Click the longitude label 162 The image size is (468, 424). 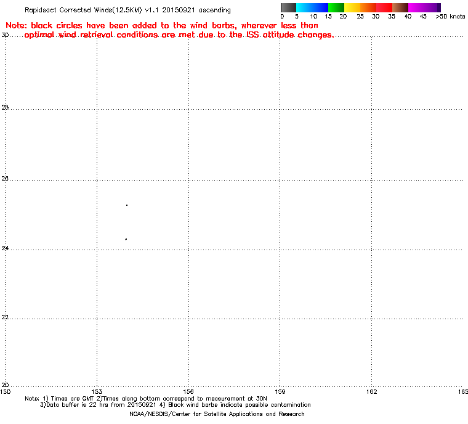click(371, 391)
